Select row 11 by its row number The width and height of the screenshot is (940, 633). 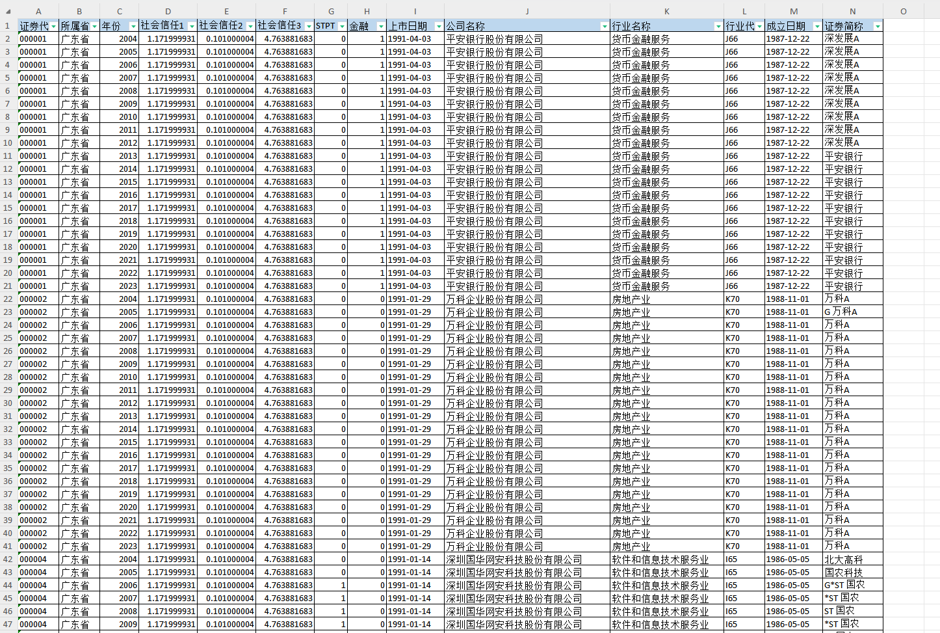click(8, 156)
